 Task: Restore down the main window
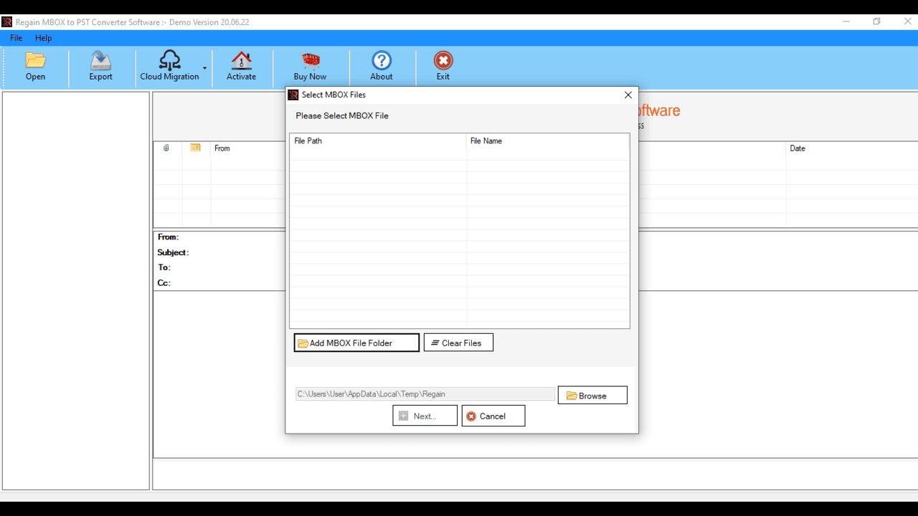(876, 21)
